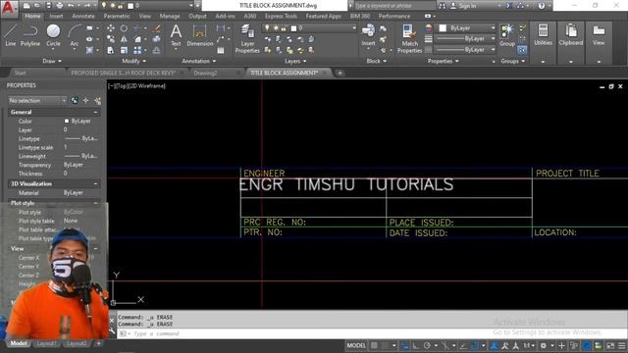
Task: Open the Manage ribbon tab
Action: 170,16
